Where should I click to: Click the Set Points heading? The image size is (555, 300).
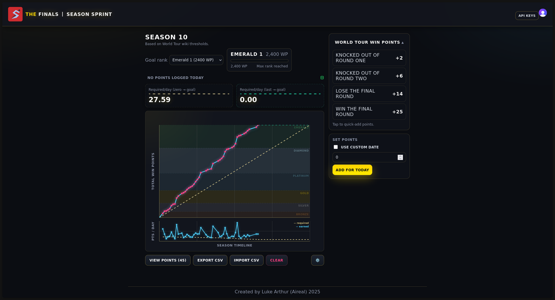pyautogui.click(x=345, y=140)
